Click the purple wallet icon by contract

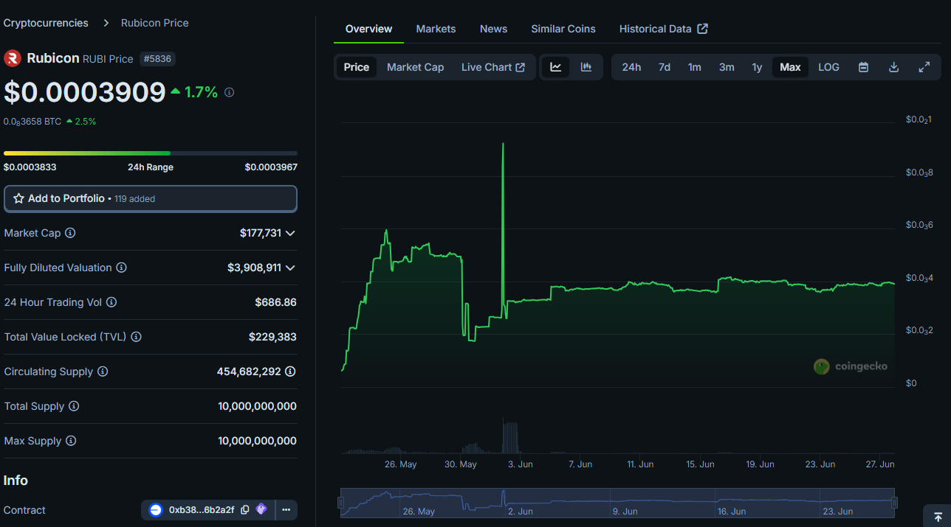click(x=261, y=509)
